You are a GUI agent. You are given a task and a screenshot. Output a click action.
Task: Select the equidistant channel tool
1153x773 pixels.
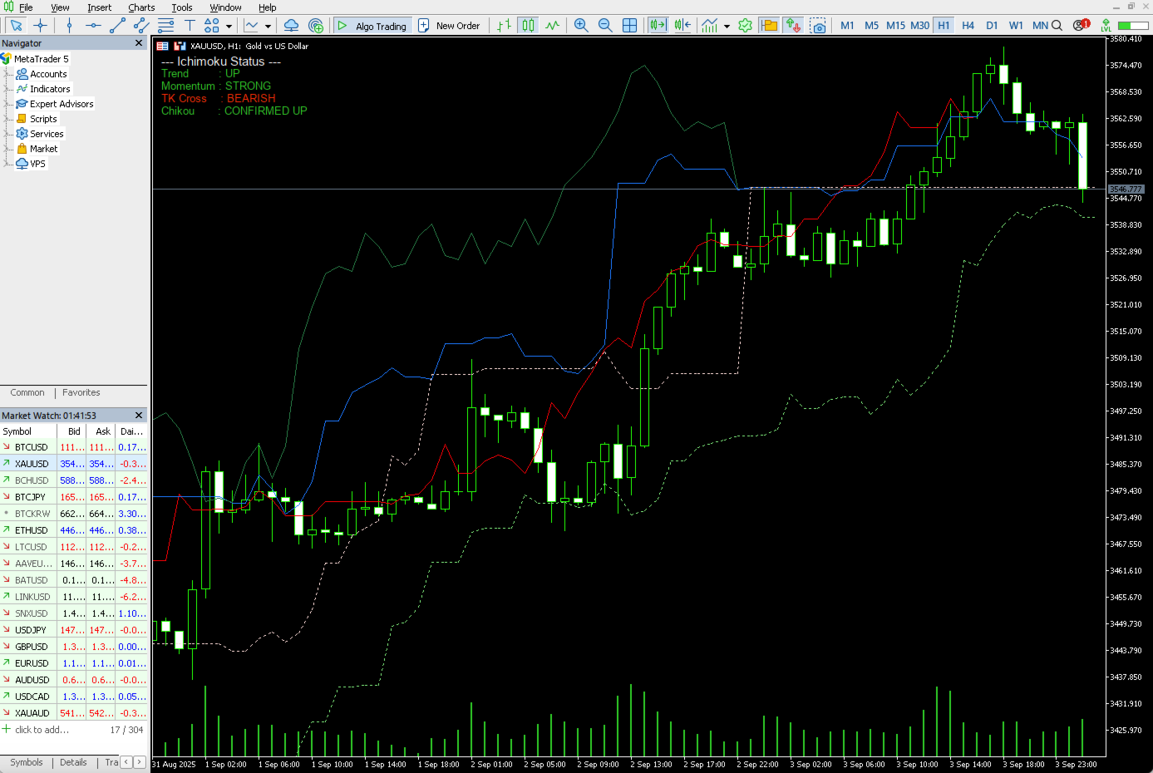point(141,26)
